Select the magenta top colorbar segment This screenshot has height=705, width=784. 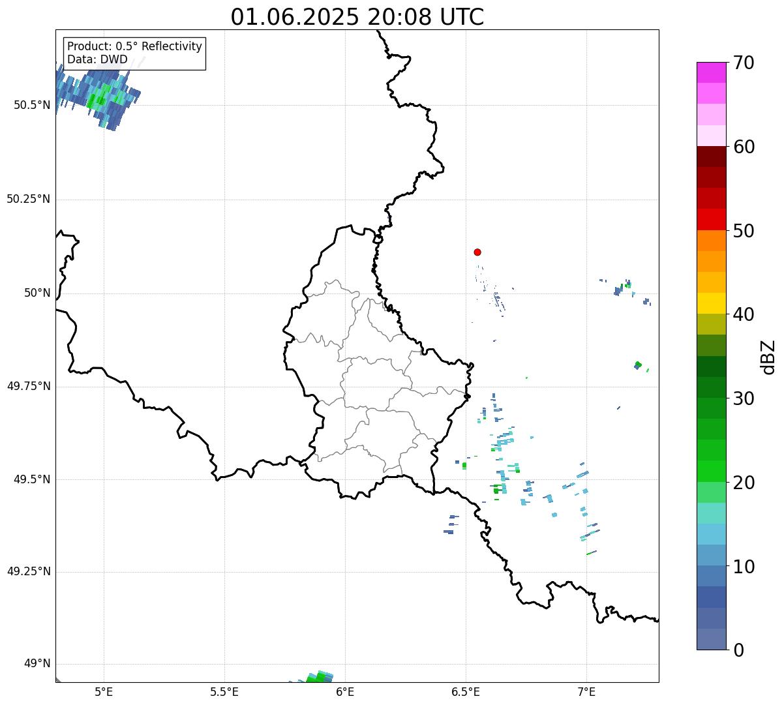click(711, 72)
